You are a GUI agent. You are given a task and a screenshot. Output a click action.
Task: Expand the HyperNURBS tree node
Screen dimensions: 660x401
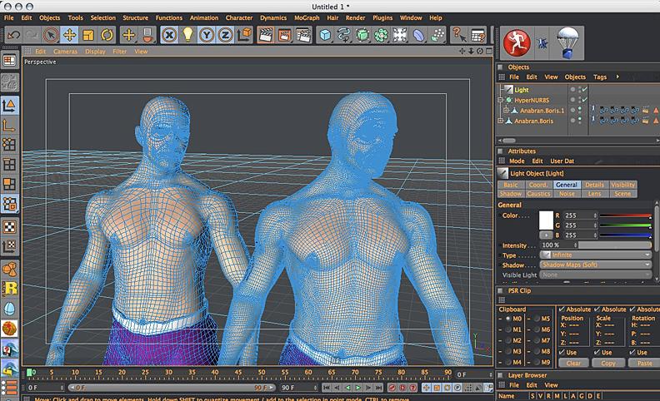501,100
